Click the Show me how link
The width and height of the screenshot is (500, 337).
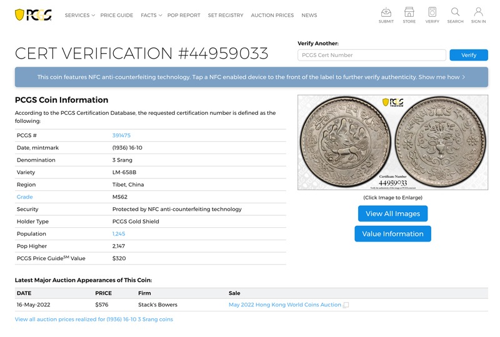pos(441,77)
